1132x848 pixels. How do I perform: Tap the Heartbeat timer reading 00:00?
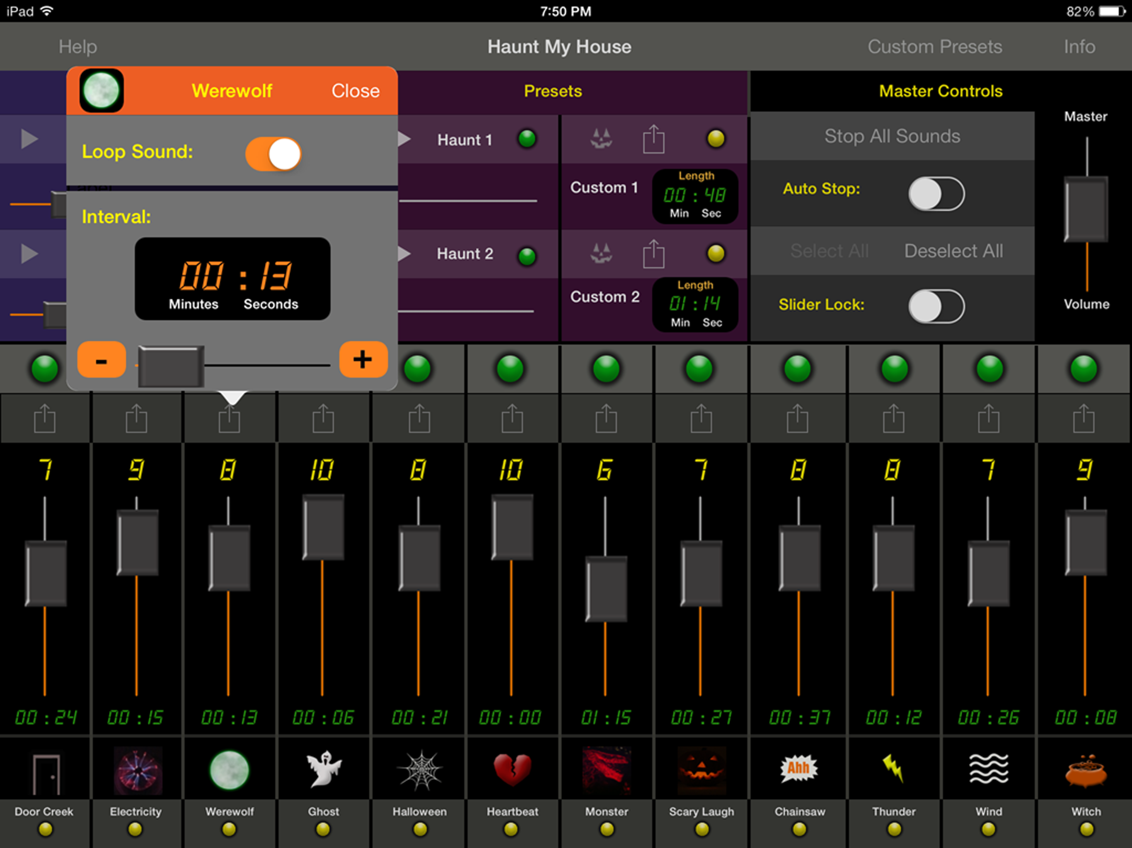point(510,717)
